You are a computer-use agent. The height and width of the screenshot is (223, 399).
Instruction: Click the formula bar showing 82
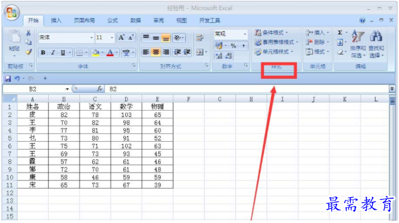tap(247, 89)
